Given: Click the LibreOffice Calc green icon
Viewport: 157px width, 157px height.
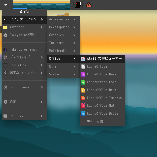Looking at the screenshot, I should 83,82.
